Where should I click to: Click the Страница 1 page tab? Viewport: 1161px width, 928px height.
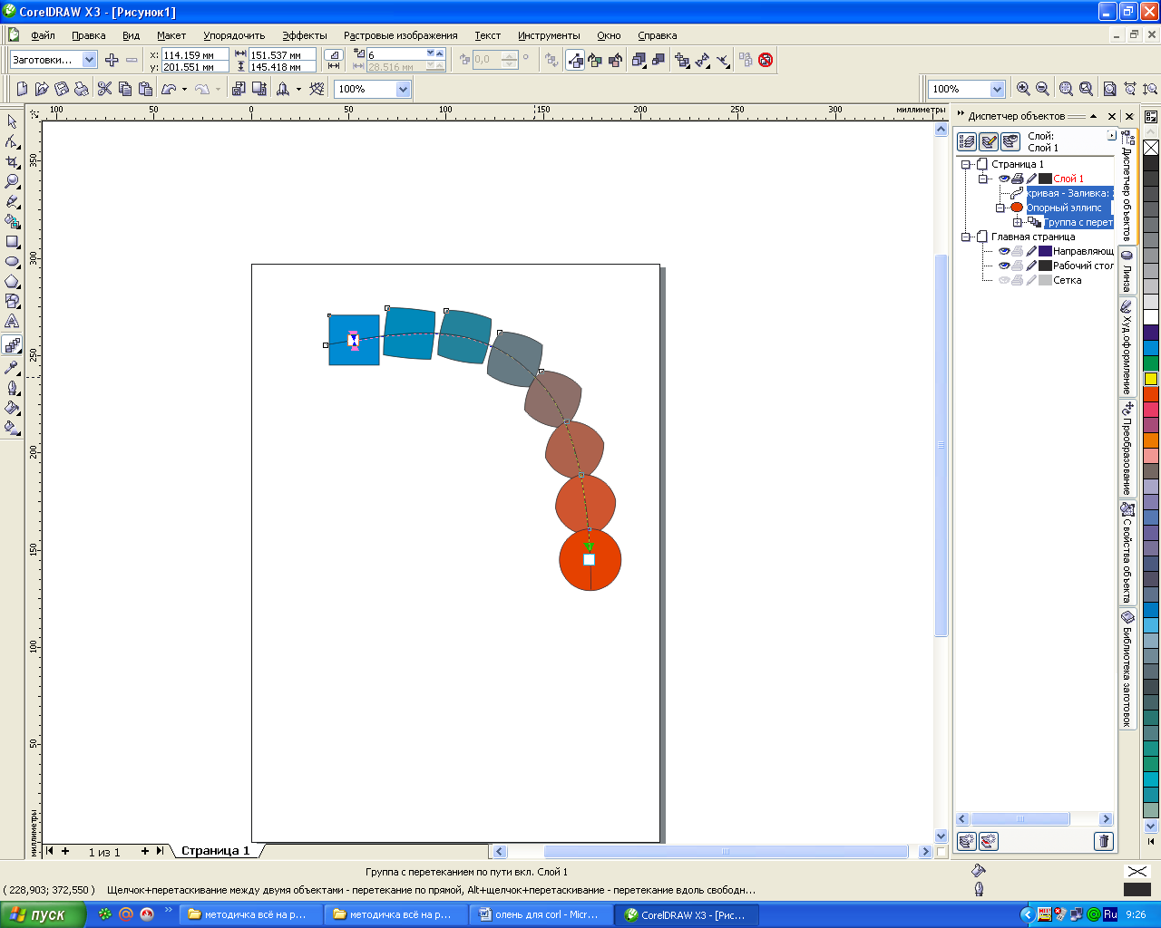pyautogui.click(x=215, y=851)
